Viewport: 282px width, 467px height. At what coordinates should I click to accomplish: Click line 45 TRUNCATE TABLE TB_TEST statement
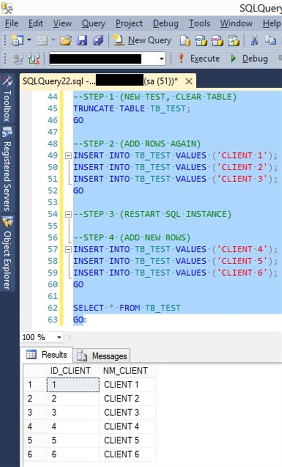(131, 109)
